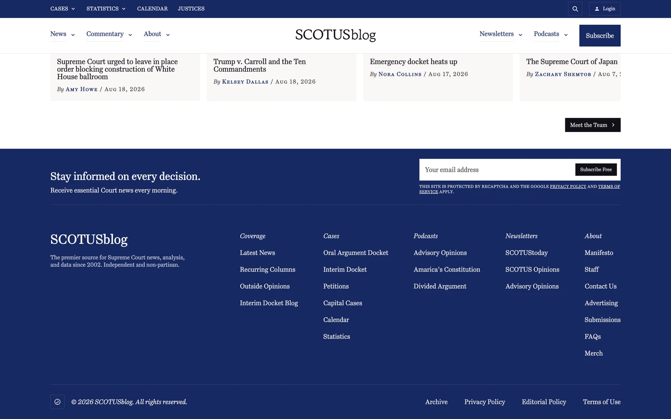Open Emergency docket heats up article

[414, 62]
